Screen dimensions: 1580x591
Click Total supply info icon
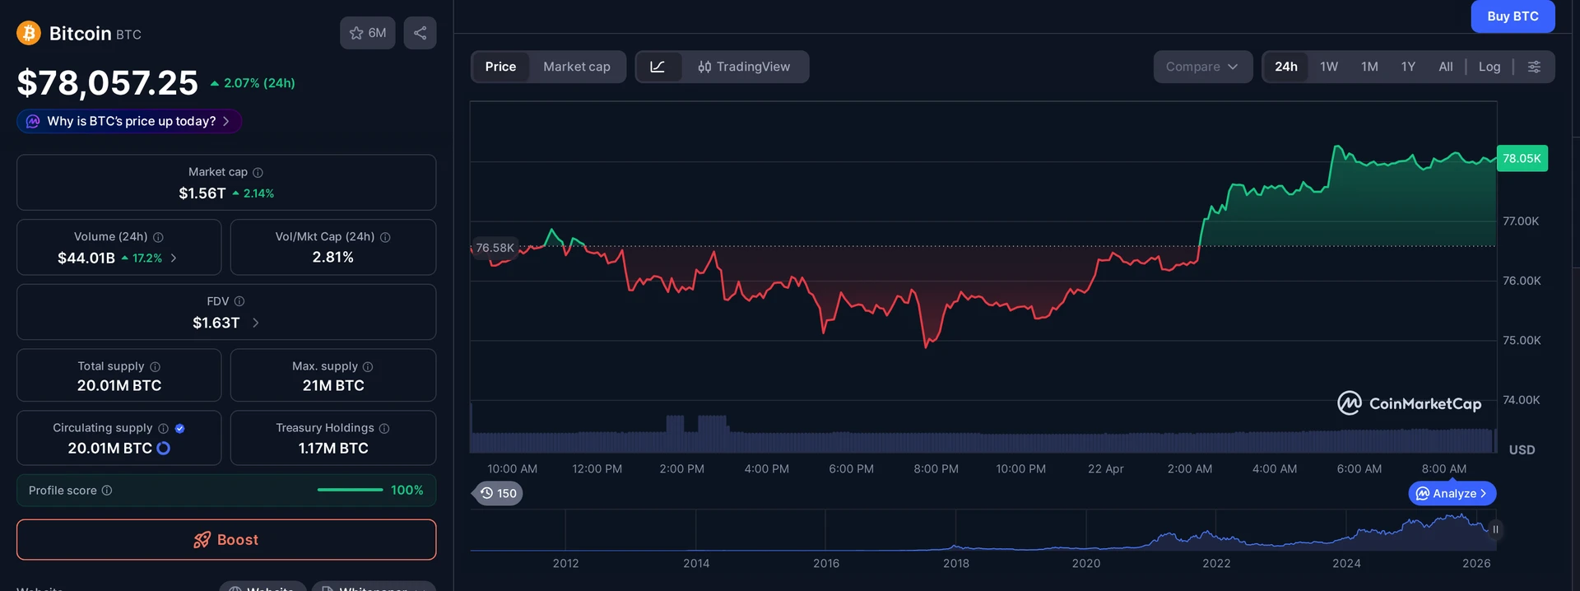click(x=155, y=366)
